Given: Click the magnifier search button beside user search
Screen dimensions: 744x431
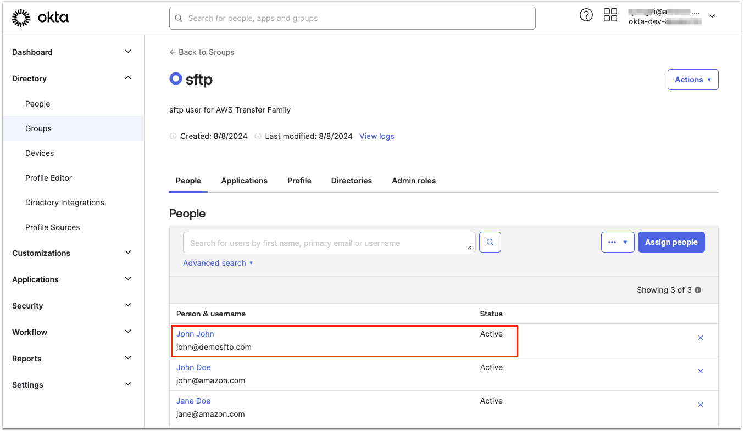Looking at the screenshot, I should pos(490,242).
